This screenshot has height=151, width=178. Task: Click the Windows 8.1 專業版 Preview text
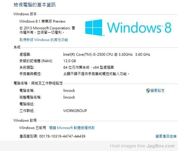point(42,21)
